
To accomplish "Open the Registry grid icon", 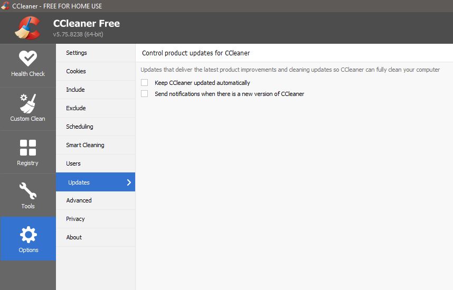I will click(28, 148).
